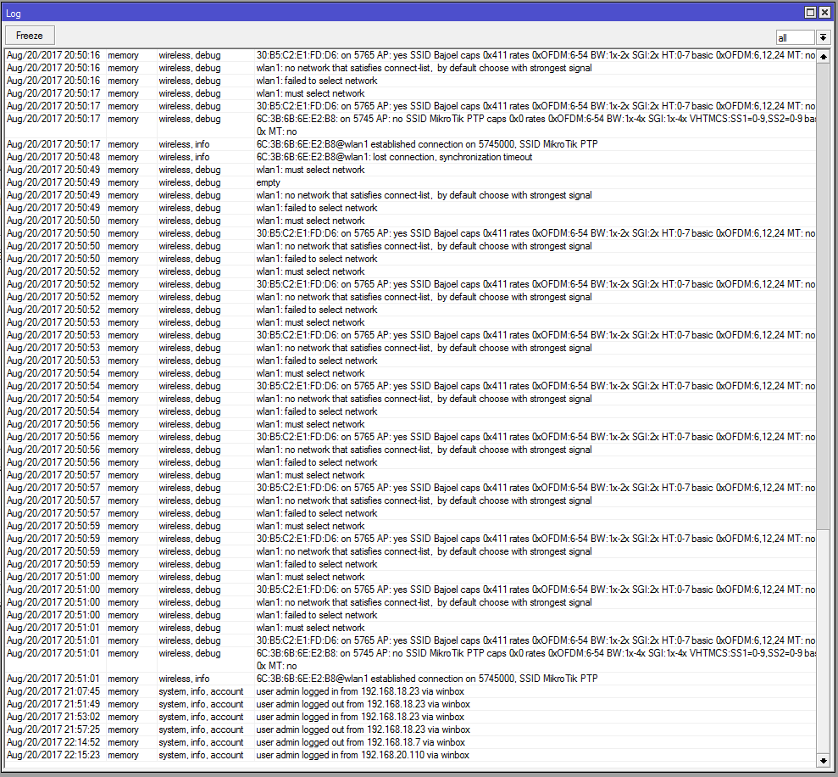Select 20:51:01 'established connection on 5745000' entry
This screenshot has width=838, height=777.
[410, 679]
